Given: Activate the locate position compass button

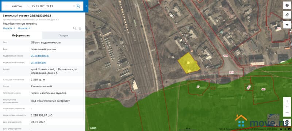Looking at the screenshot, I should pyautogui.click(x=287, y=25).
